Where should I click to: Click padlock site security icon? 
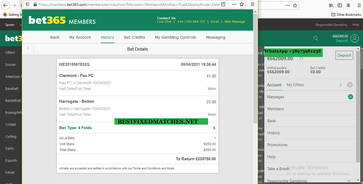point(35,5)
